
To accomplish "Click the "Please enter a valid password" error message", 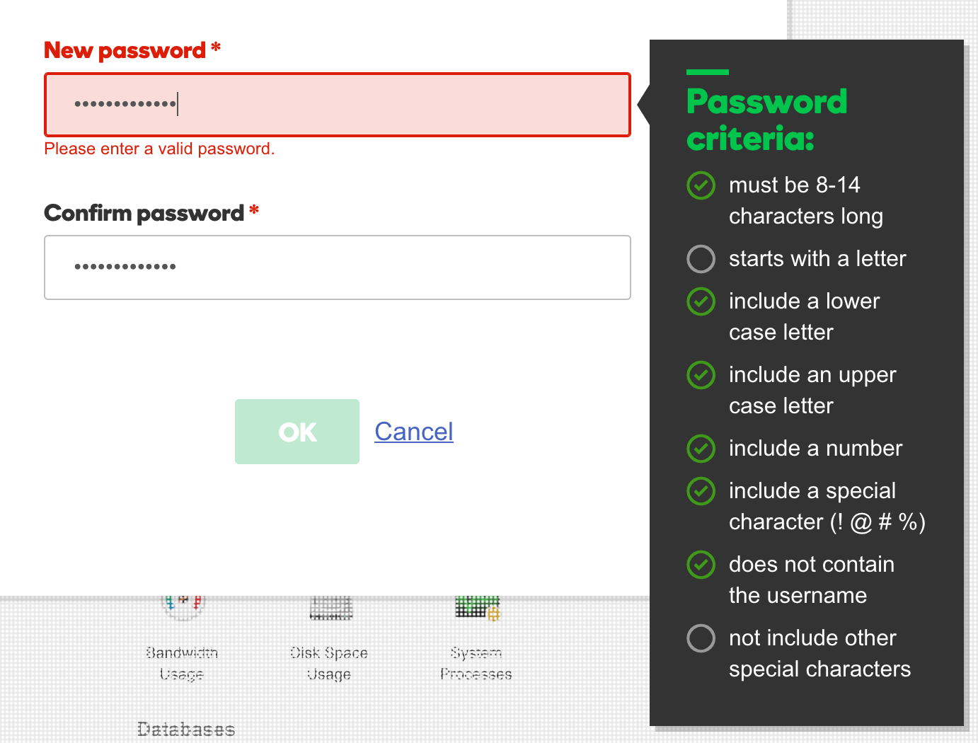I will click(159, 149).
